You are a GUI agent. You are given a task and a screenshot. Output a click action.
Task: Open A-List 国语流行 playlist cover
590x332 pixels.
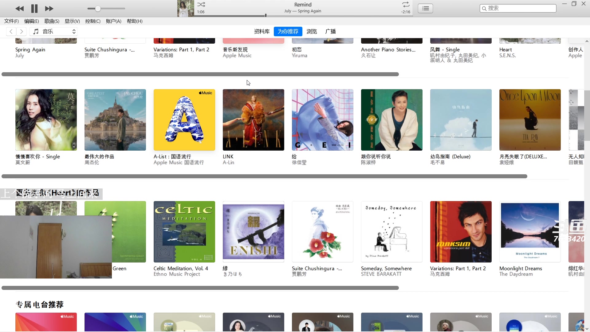tap(184, 120)
